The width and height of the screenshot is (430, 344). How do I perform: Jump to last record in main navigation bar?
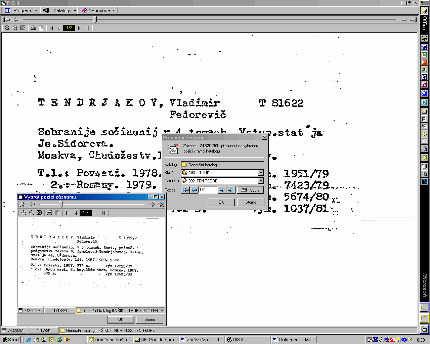pos(413,20)
